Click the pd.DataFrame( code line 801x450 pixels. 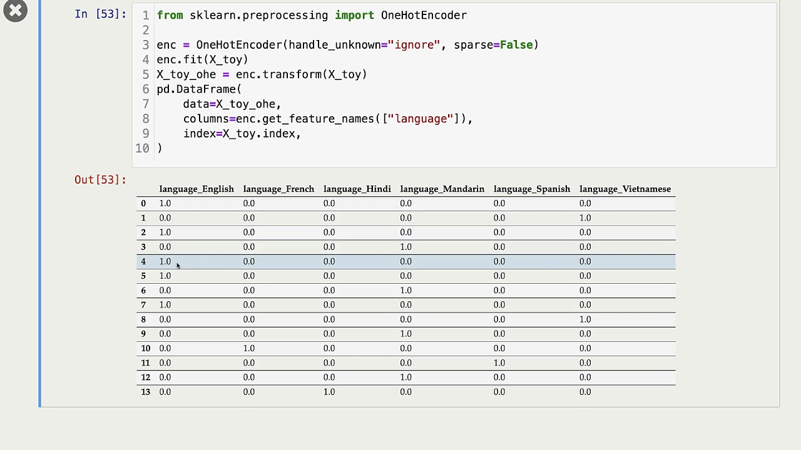click(x=199, y=89)
